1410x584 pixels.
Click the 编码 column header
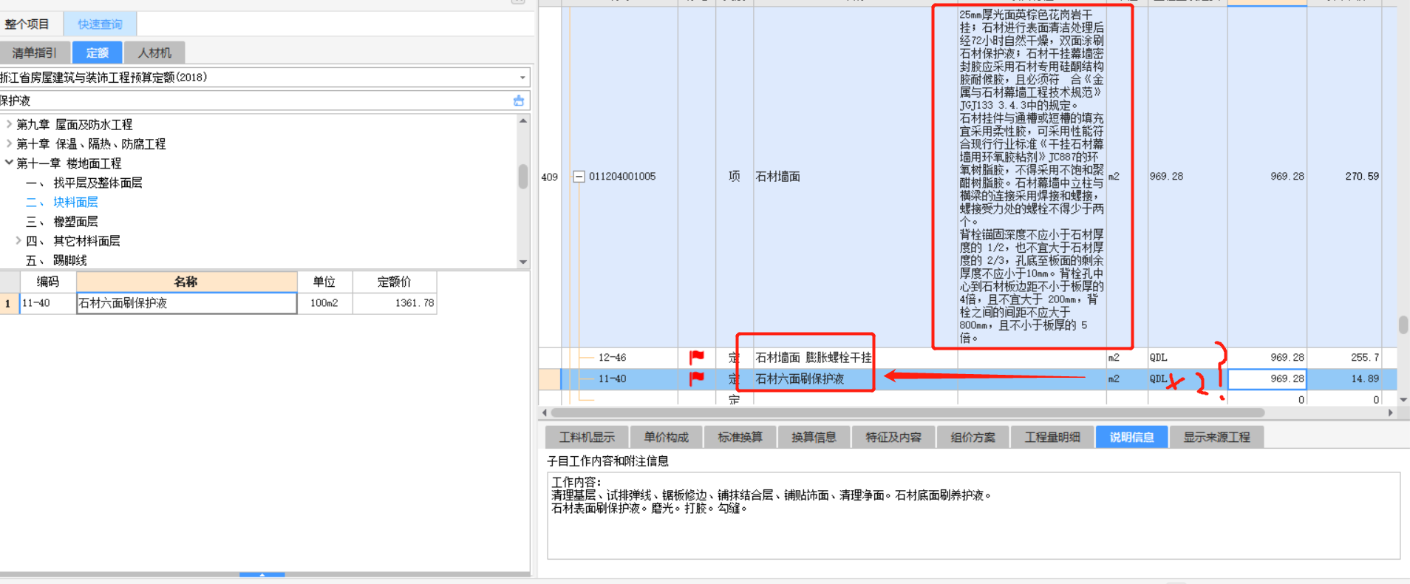point(48,282)
